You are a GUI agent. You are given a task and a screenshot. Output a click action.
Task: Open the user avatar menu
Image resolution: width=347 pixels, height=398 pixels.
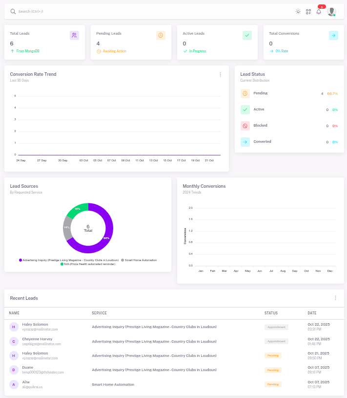tap(332, 11)
